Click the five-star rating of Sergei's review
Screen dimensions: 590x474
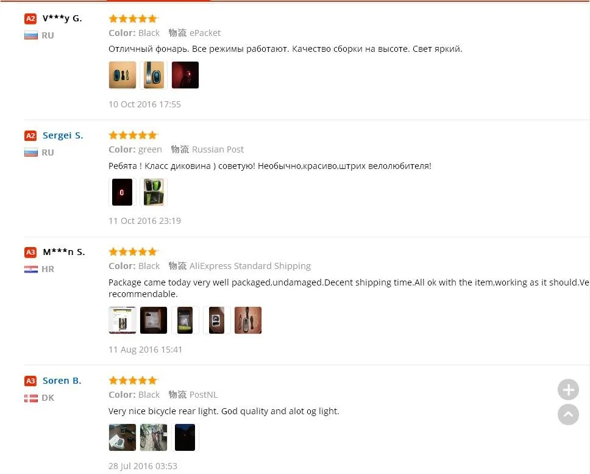point(133,135)
